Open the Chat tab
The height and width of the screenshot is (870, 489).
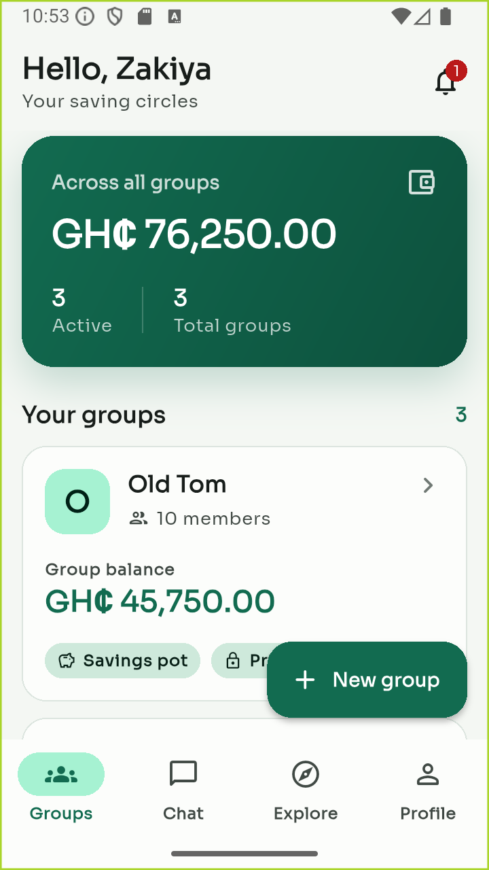coord(183,787)
